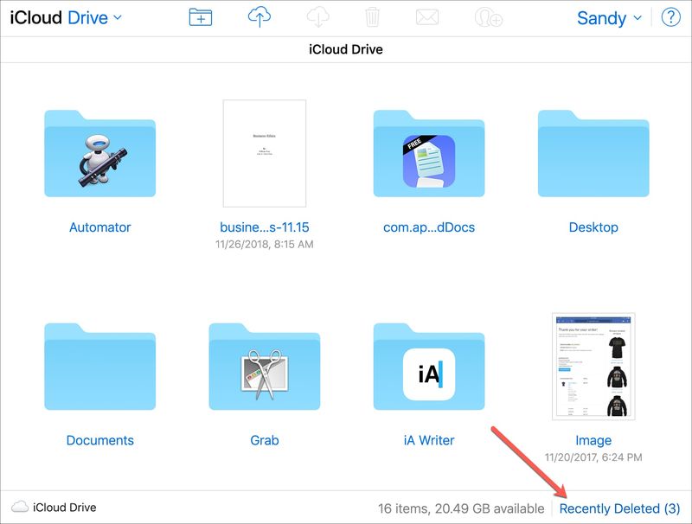Click the trash delete icon
Image resolution: width=692 pixels, height=524 pixels.
[x=372, y=17]
